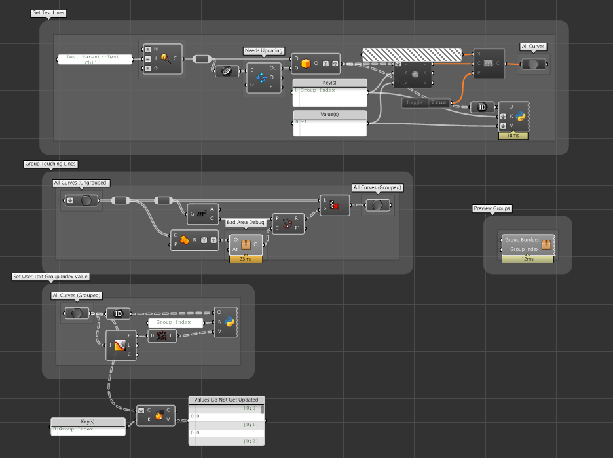Select the first relay node after All Curves (Ungrouped)
613x458 pixels.
tap(121, 200)
